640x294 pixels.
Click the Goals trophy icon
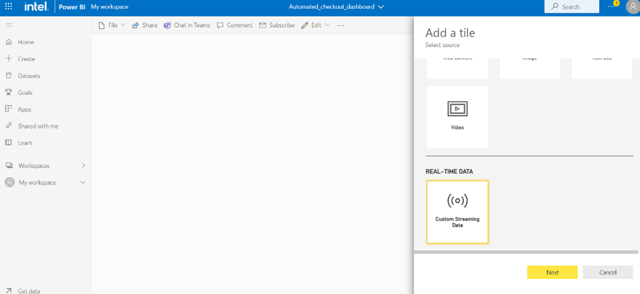pos(9,92)
